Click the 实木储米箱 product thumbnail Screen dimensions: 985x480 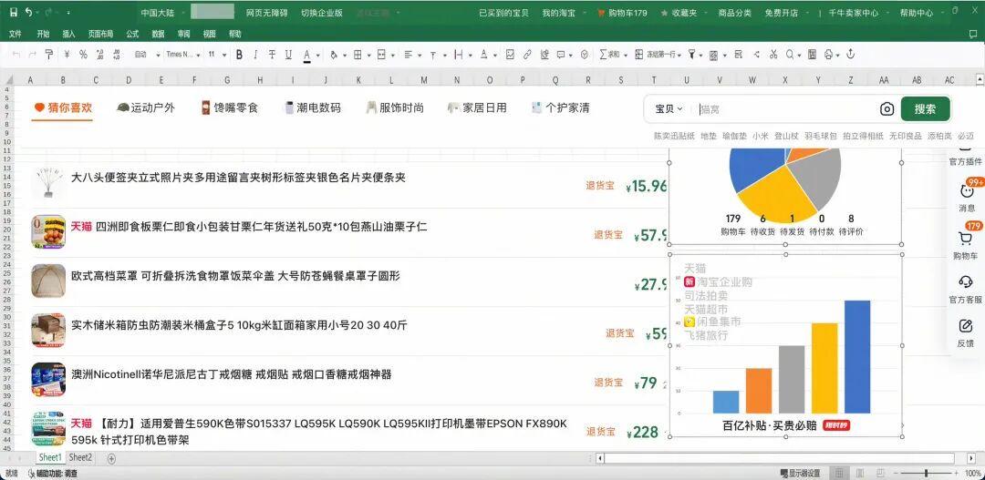pyautogui.click(x=48, y=330)
